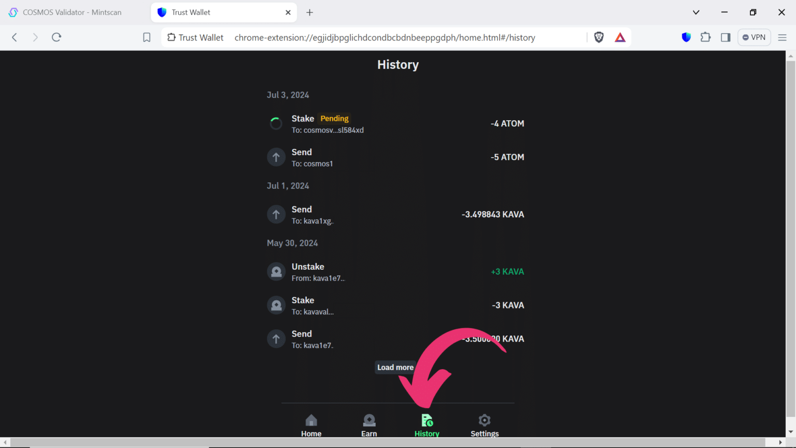Click the Send arrow icon on cosmos1 transaction

[276, 157]
